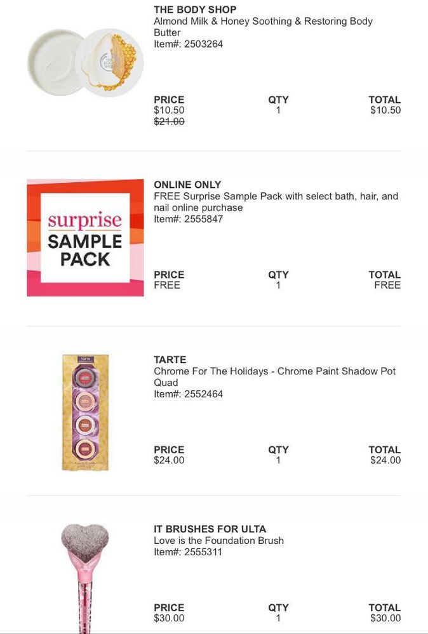Image resolution: width=428 pixels, height=634 pixels.
Task: Click Almond Milk & Honey Body Butter title
Action: 263,27
